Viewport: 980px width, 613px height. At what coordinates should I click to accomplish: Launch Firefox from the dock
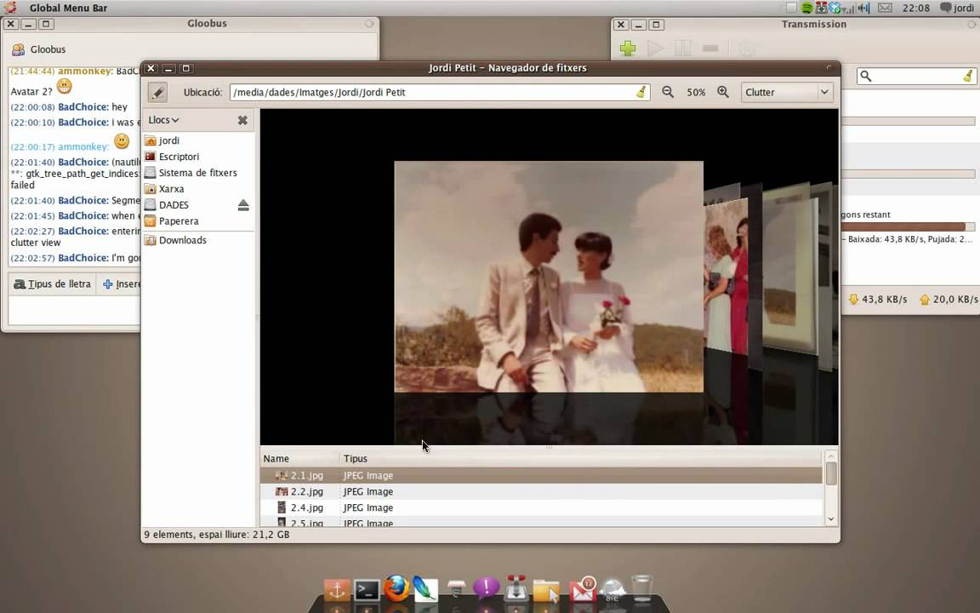tap(396, 589)
